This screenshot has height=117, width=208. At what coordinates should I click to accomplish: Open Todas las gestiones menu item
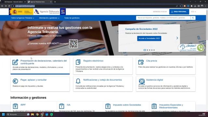pos(72,18)
